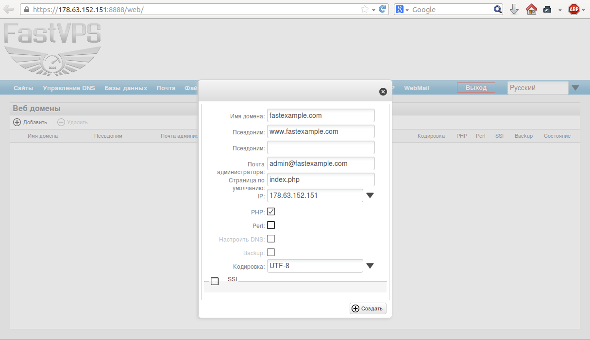Click the empty second Псевдоним field
Viewport: 590px width, 340px height.
[x=321, y=147]
